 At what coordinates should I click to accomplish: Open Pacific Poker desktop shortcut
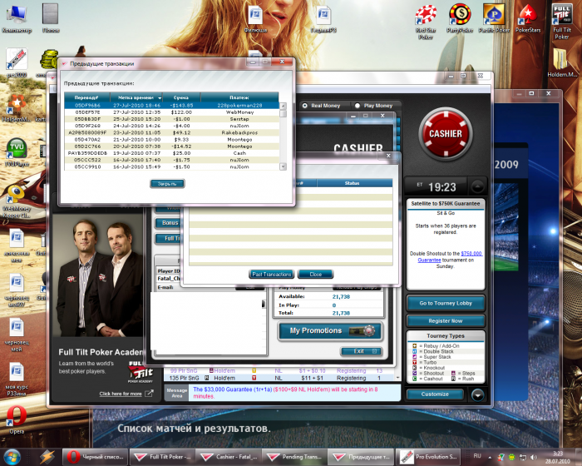coord(494,18)
